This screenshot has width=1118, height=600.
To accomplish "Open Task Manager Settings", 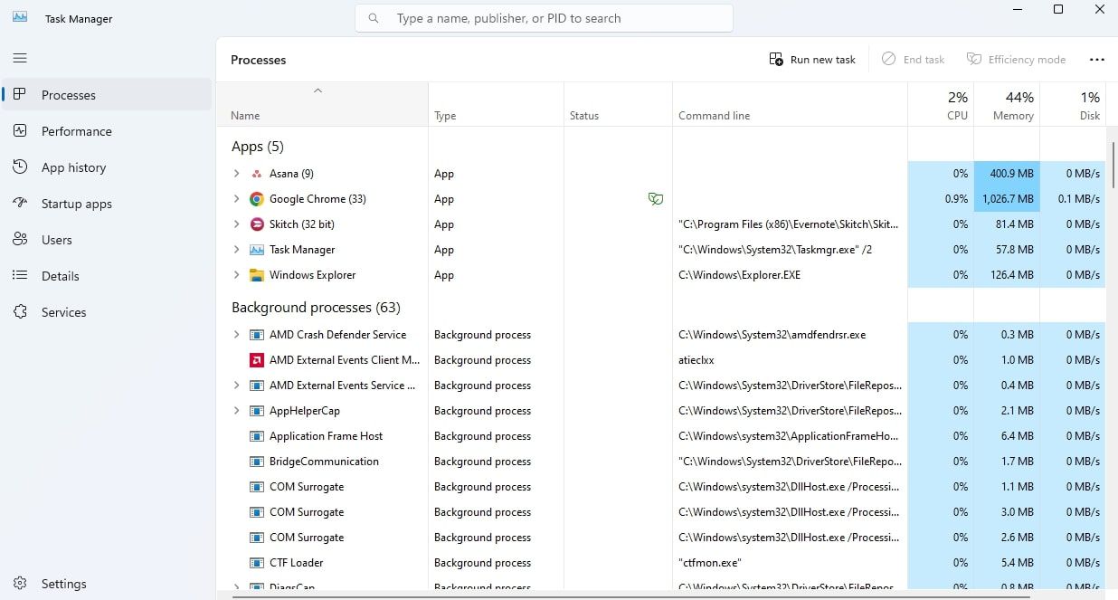I will 63,584.
